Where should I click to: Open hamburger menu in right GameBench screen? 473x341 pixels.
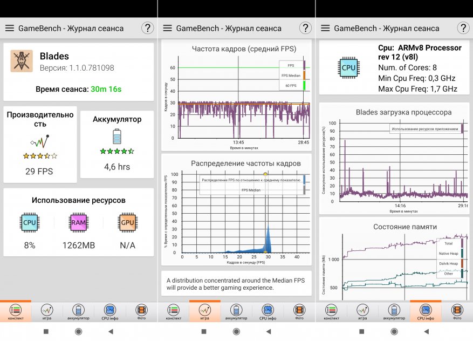[x=325, y=28]
